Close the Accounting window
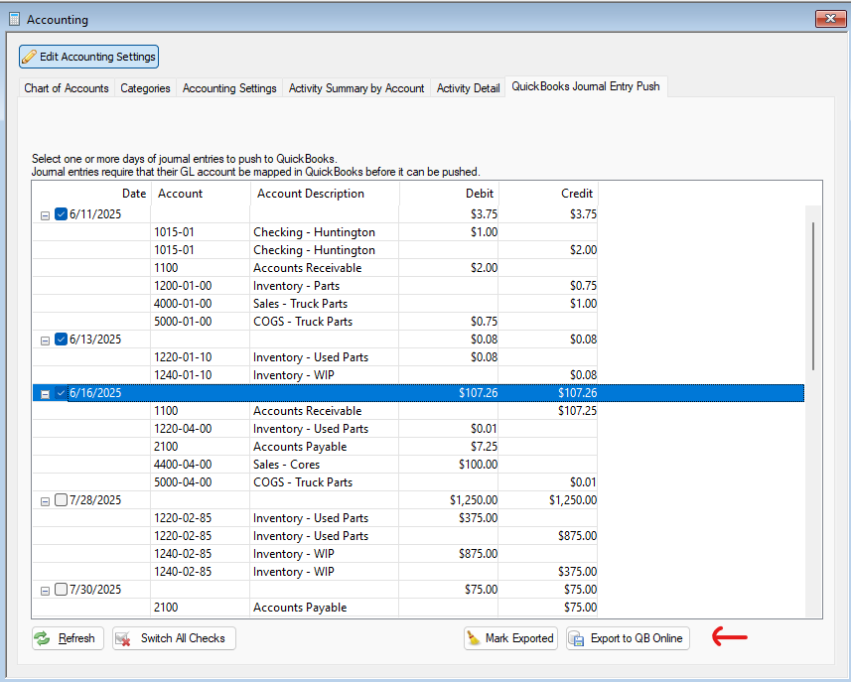 click(828, 19)
